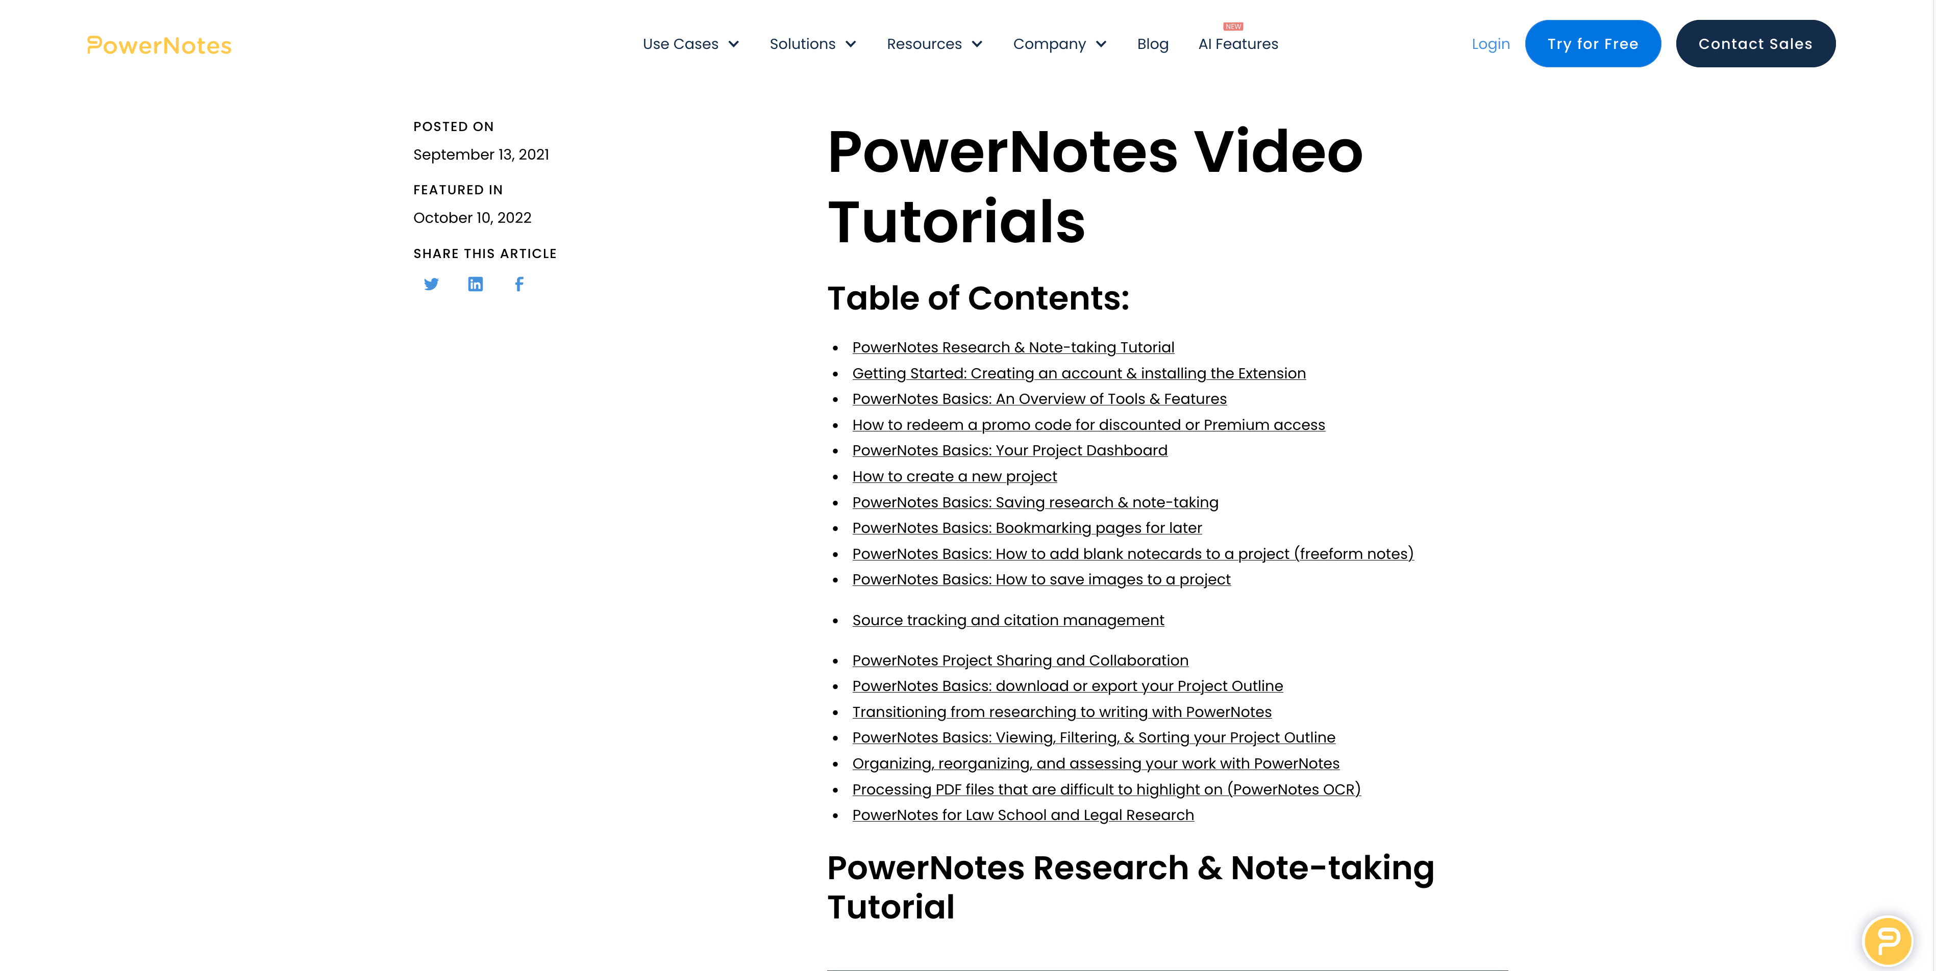Expand the Resources dropdown menu

[934, 43]
